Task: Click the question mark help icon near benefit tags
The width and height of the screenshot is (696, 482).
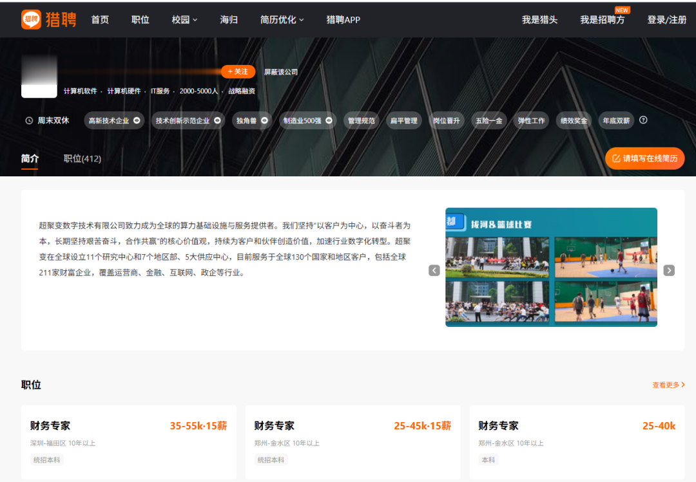Action: (x=643, y=120)
